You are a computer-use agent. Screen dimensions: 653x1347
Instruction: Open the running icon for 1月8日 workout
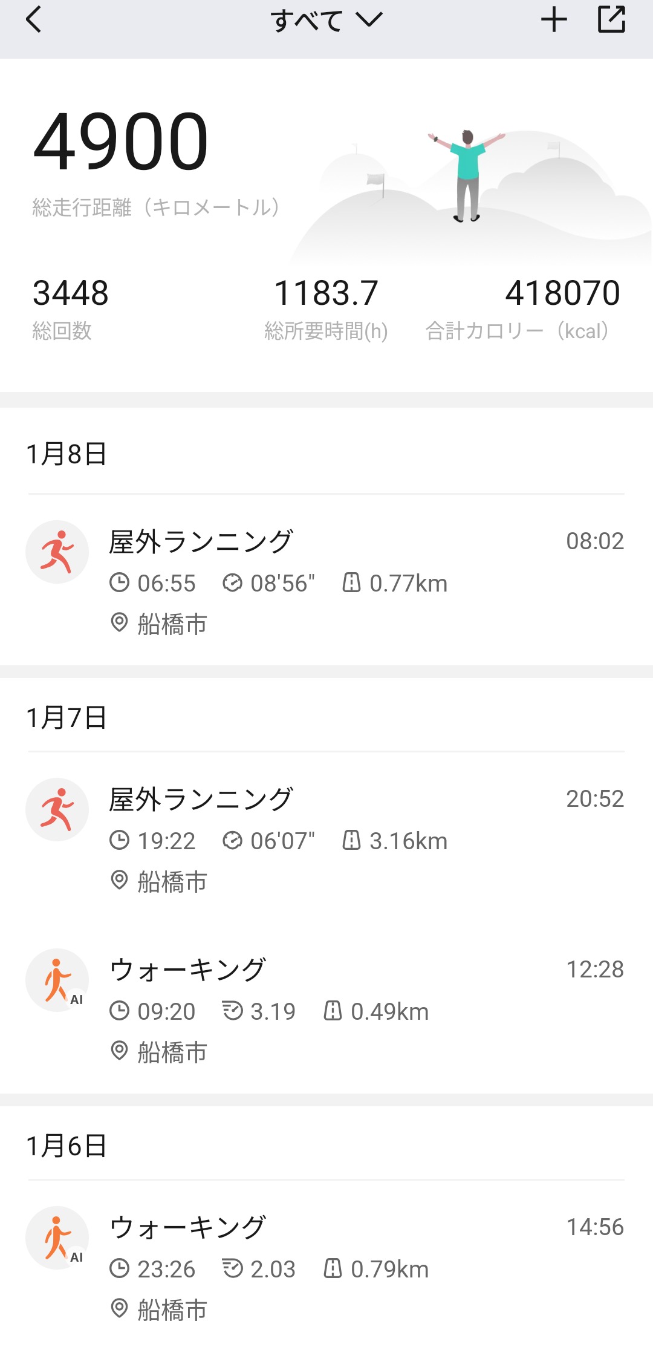click(x=57, y=552)
